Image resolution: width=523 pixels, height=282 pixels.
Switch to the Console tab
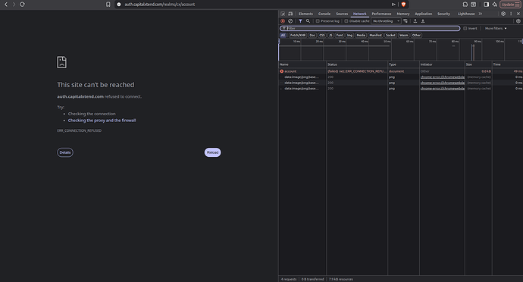point(324,14)
